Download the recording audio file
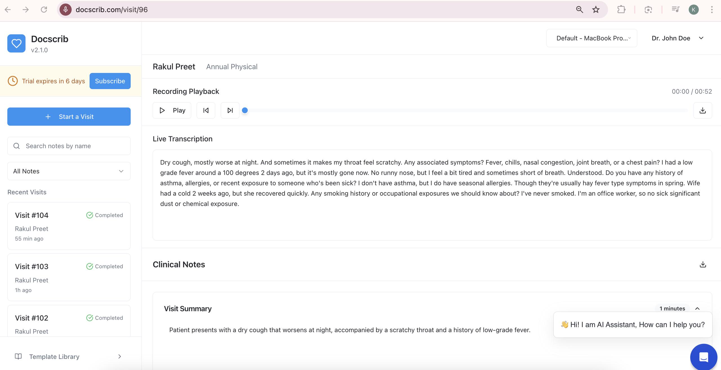The image size is (721, 370). click(702, 110)
